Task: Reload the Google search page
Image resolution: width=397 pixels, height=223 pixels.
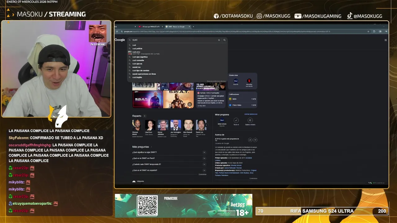Action: 117,31
